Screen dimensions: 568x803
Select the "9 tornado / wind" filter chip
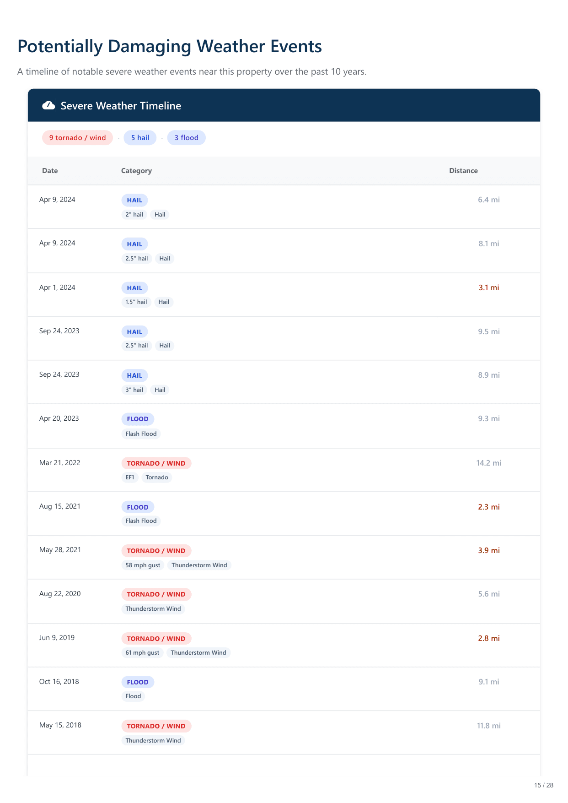click(77, 138)
